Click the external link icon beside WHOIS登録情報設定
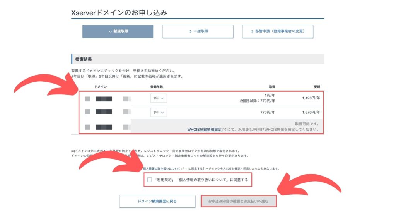The width and height of the screenshot is (396, 222). [224, 129]
